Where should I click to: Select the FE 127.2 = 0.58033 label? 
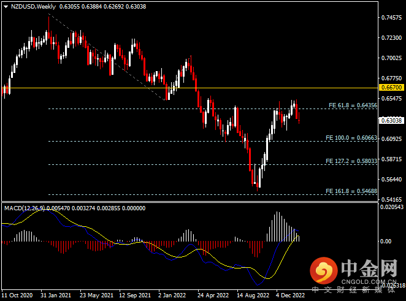point(352,161)
